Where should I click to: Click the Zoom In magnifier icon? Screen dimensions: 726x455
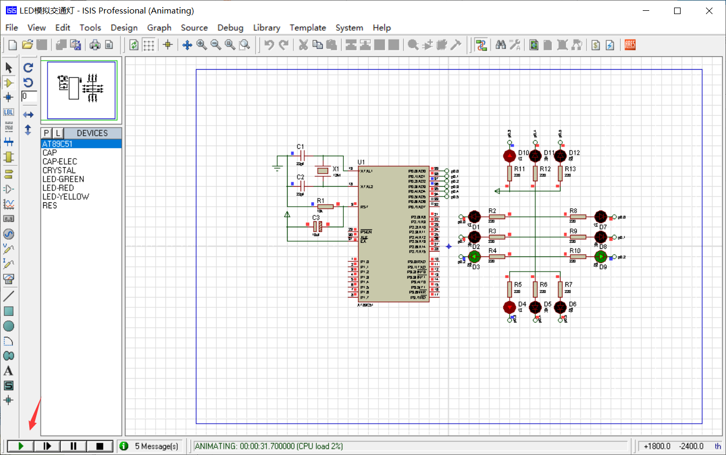(202, 45)
